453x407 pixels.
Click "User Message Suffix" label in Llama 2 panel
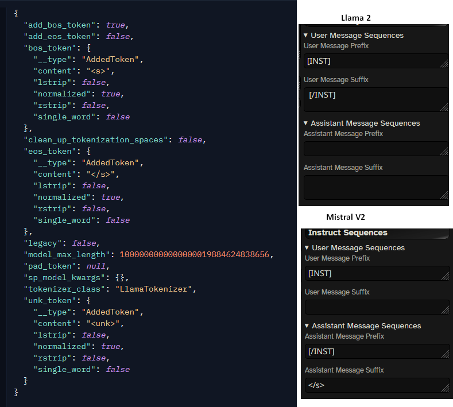(336, 79)
